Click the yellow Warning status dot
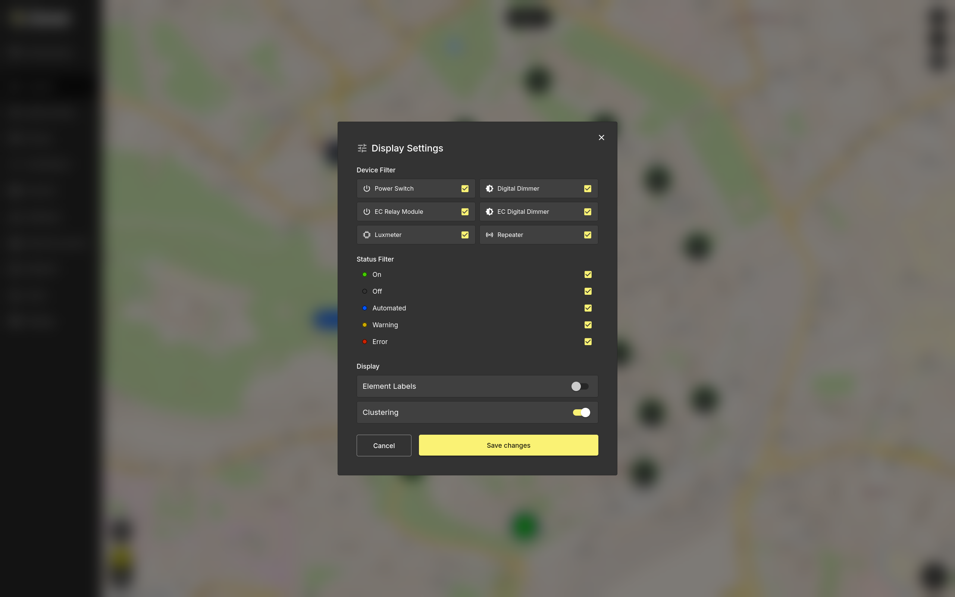This screenshot has width=955, height=597. click(364, 325)
